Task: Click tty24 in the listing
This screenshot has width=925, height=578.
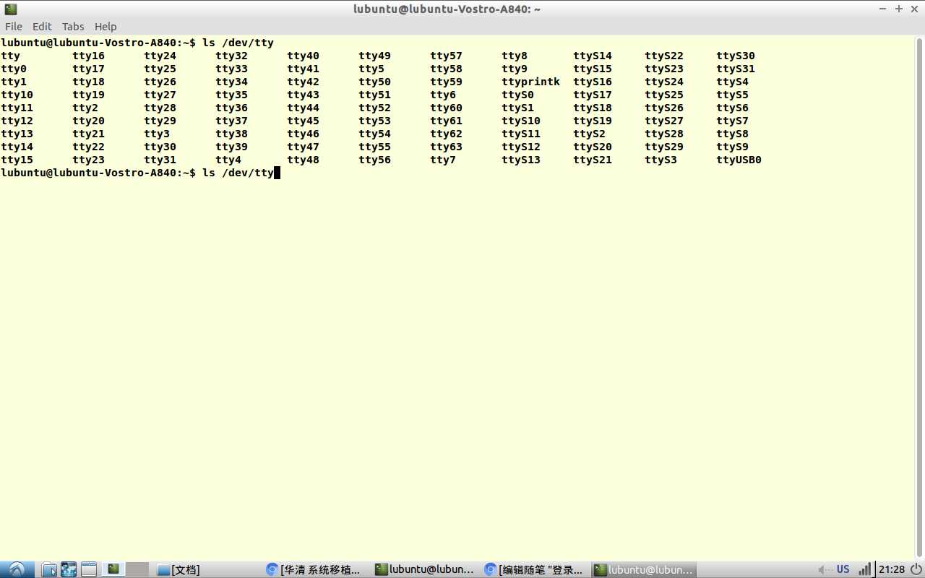Action: (x=160, y=56)
